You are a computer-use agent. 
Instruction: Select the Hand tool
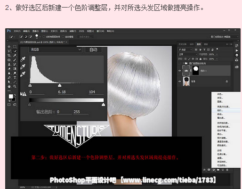9,86
